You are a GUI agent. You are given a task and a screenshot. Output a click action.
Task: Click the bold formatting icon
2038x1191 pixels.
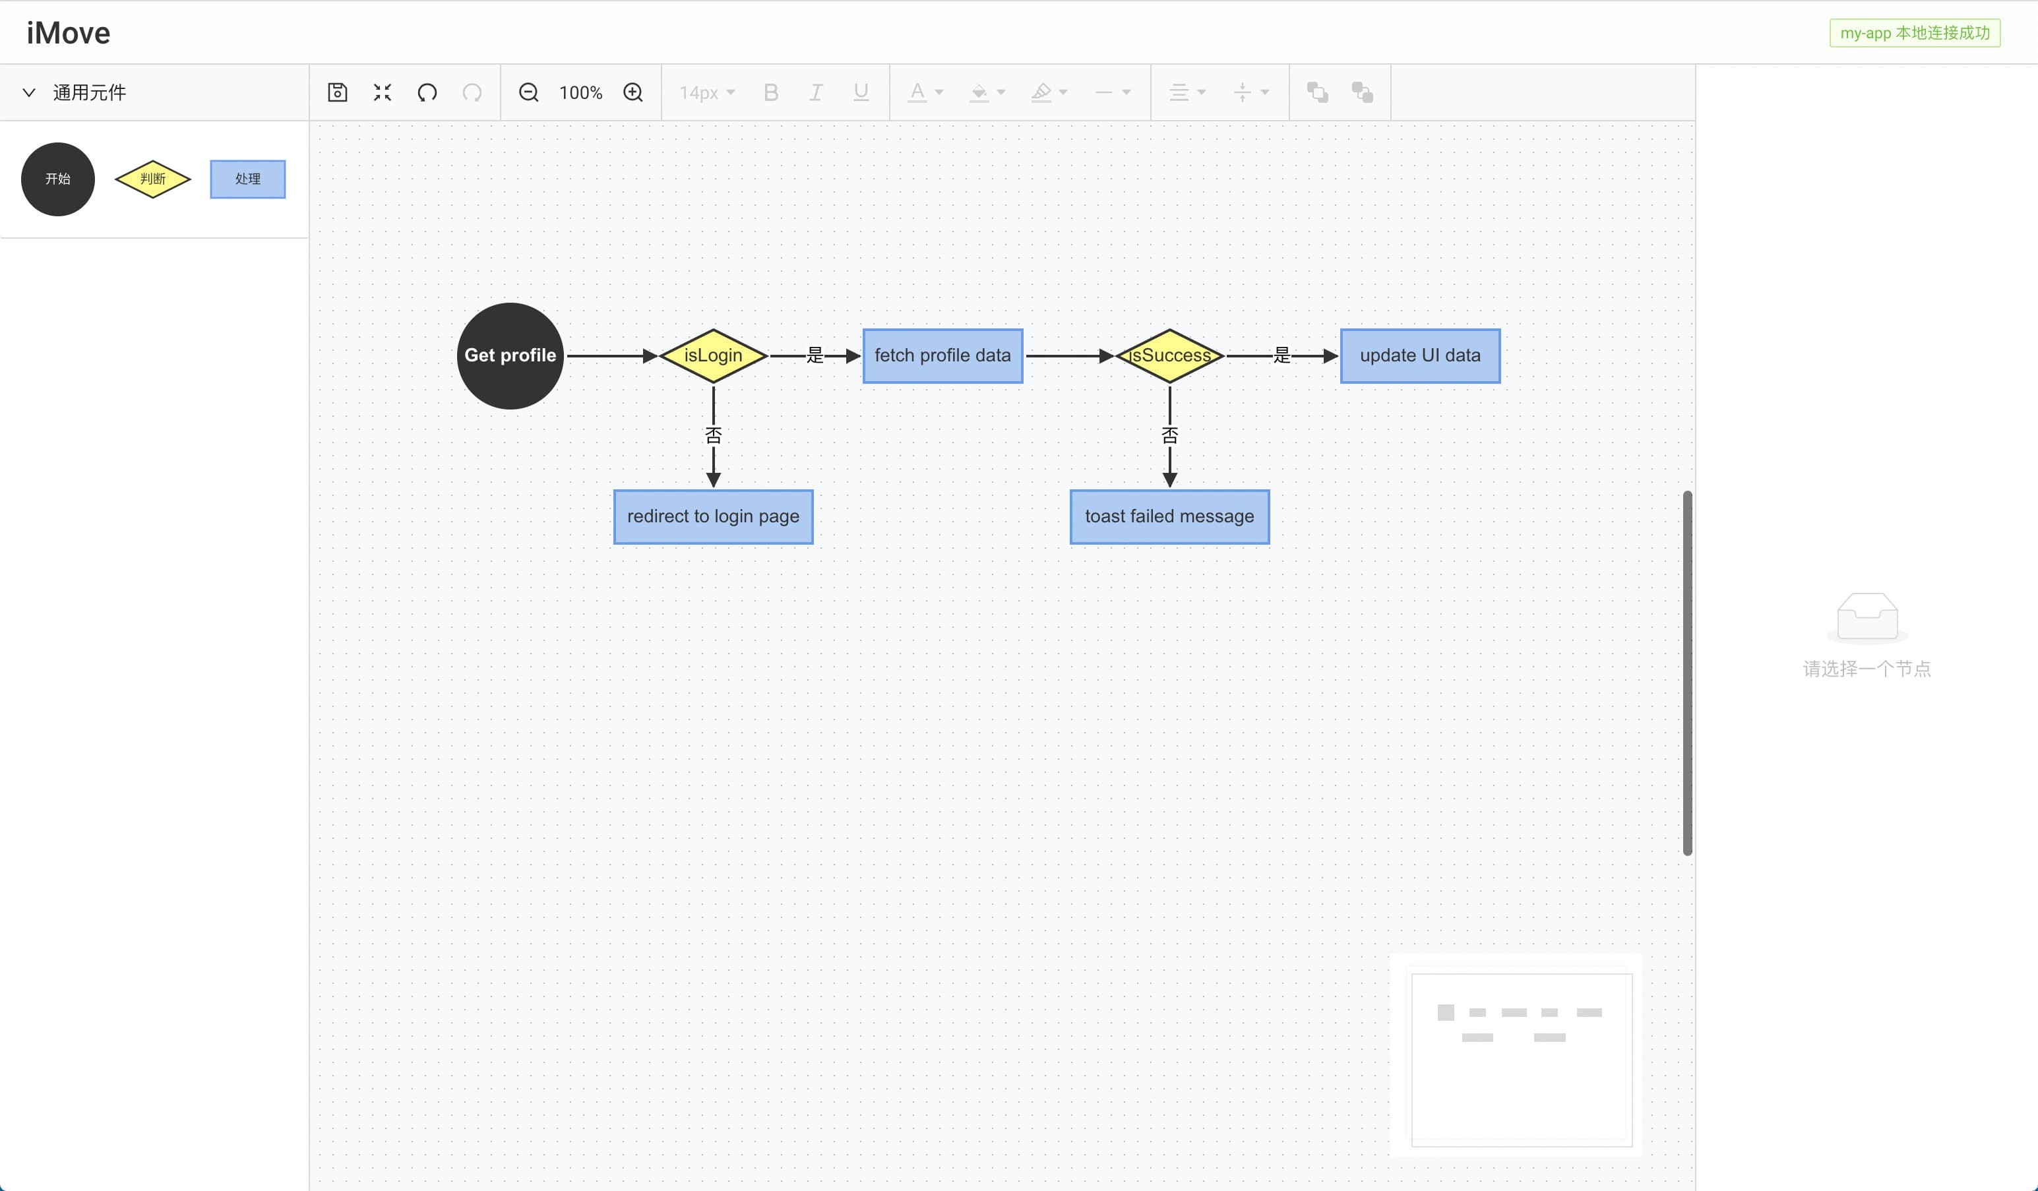770,92
